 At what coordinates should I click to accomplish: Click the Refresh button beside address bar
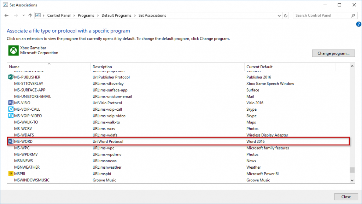[x=286, y=16]
